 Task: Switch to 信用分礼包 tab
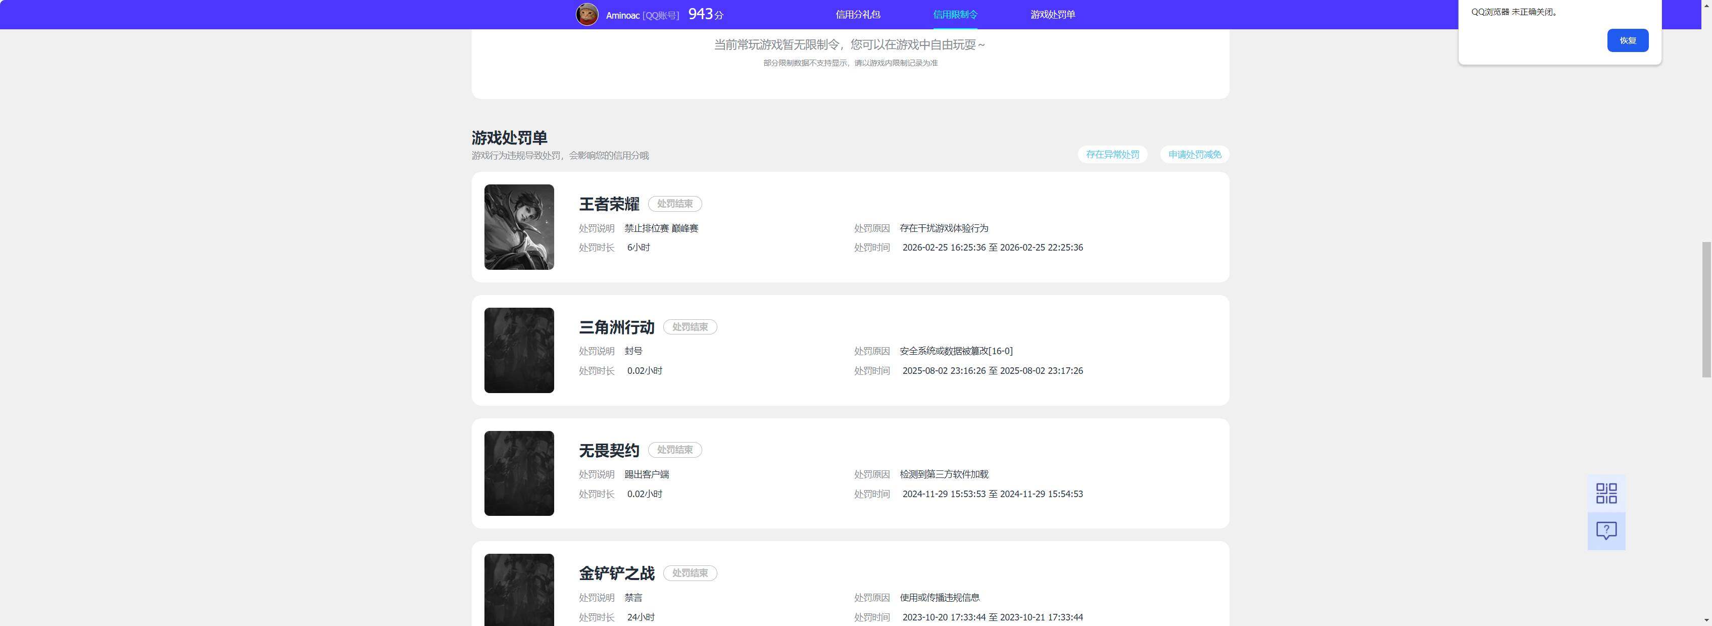[x=858, y=14]
